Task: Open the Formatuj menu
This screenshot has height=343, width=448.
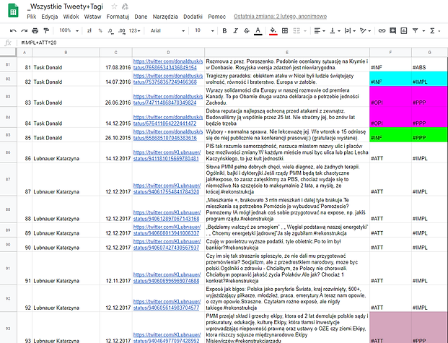Action: (x=118, y=17)
